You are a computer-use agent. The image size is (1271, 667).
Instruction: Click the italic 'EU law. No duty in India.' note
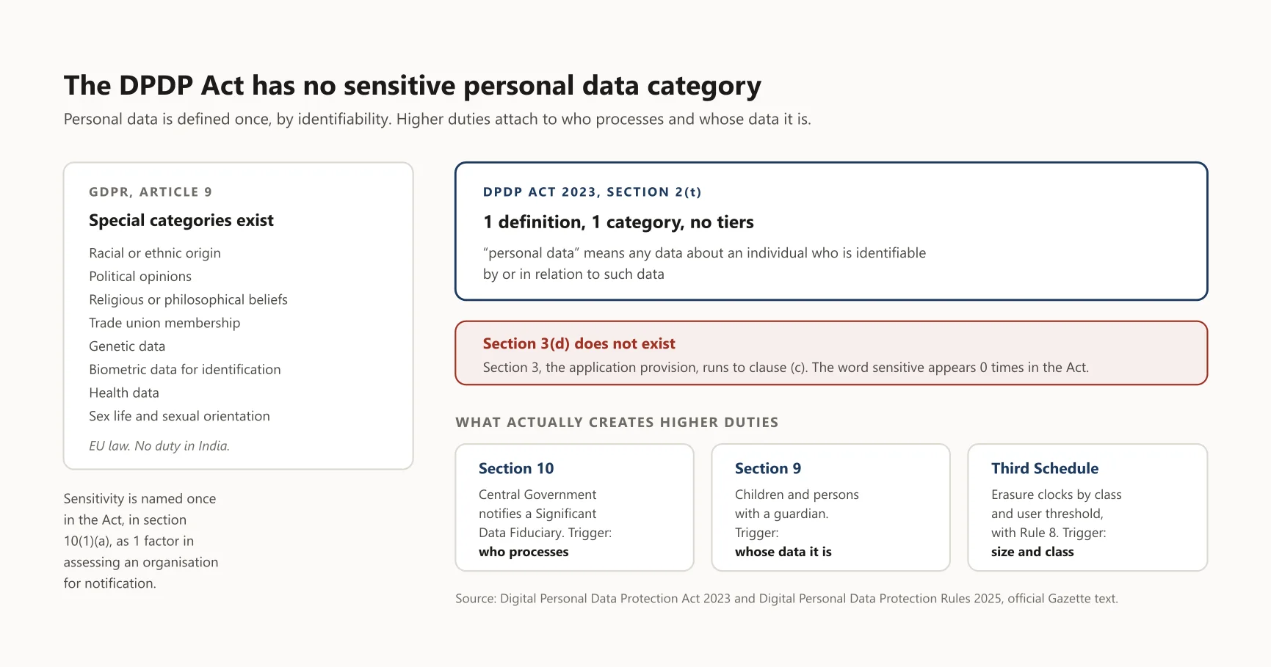[x=159, y=446]
